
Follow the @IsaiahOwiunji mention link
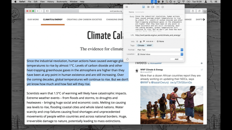pyautogui.click(x=160, y=83)
